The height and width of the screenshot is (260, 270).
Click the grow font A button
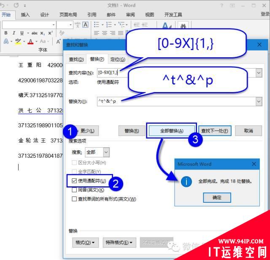(58, 41)
